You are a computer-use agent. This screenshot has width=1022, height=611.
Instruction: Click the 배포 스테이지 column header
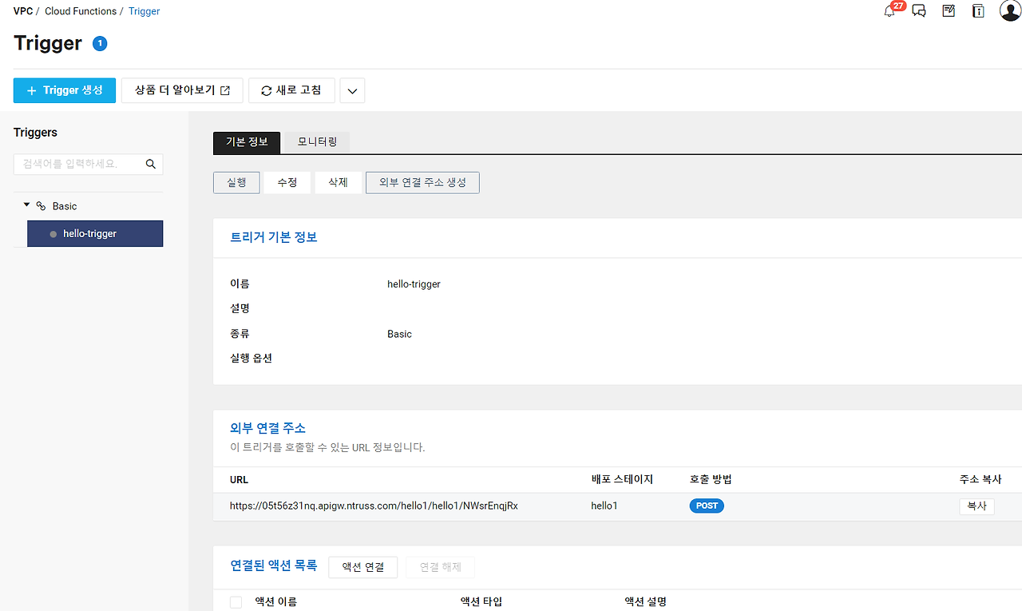[622, 479]
